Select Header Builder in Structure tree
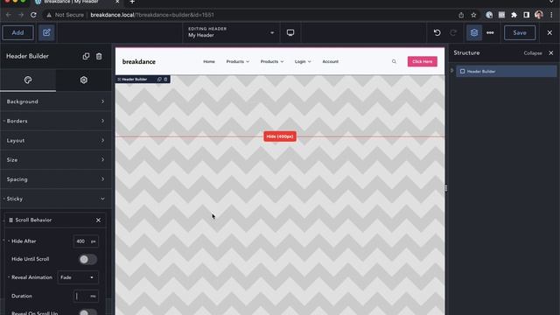The width and height of the screenshot is (560, 315). pyautogui.click(x=506, y=72)
